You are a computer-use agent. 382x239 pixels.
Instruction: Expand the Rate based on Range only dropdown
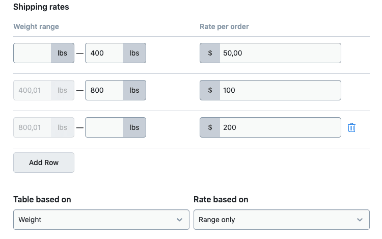[281, 220]
